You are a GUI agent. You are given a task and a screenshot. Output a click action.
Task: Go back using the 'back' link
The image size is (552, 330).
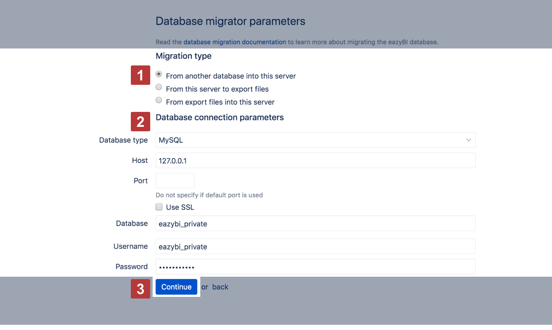220,287
